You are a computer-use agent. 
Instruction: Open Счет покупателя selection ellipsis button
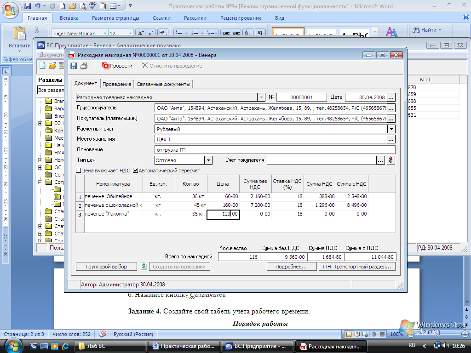[x=380, y=160]
